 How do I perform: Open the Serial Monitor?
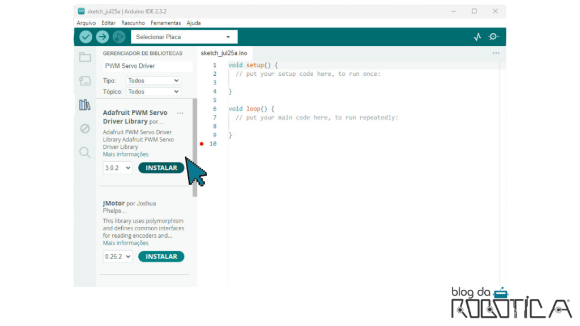click(x=494, y=37)
